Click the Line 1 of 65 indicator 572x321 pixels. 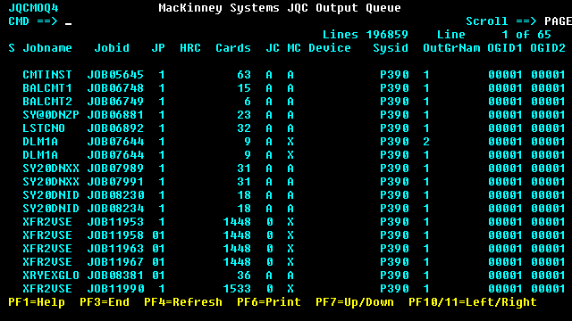coord(494,35)
